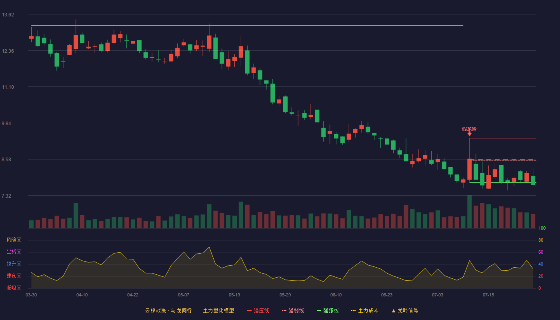Viewport: 560px width, 320px height.
Task: Hide the 主力成本 legend series
Action: coord(365,310)
